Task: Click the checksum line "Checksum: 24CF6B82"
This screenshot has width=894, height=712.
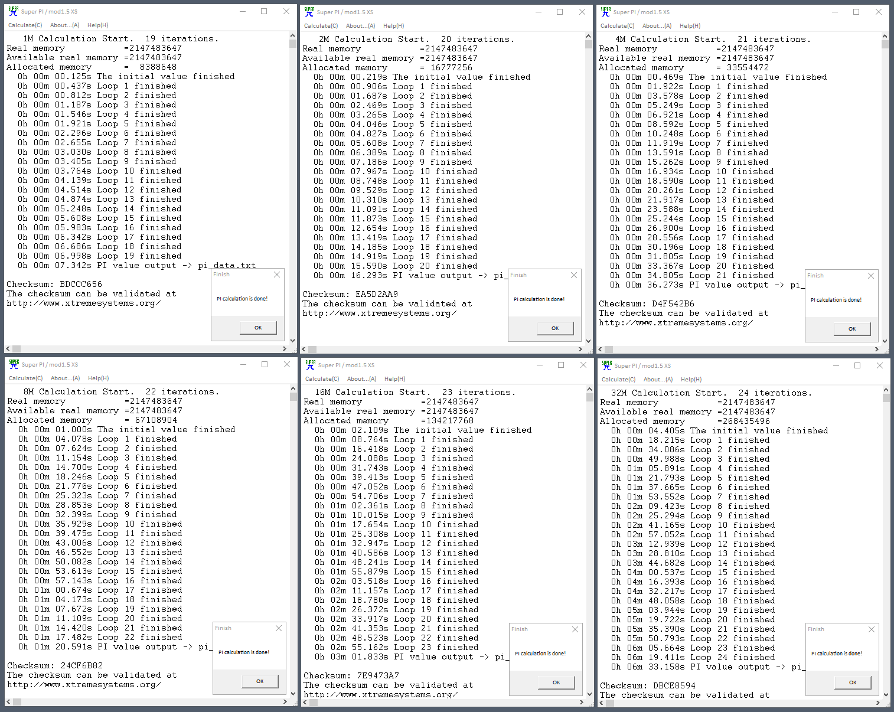Action: [x=55, y=665]
